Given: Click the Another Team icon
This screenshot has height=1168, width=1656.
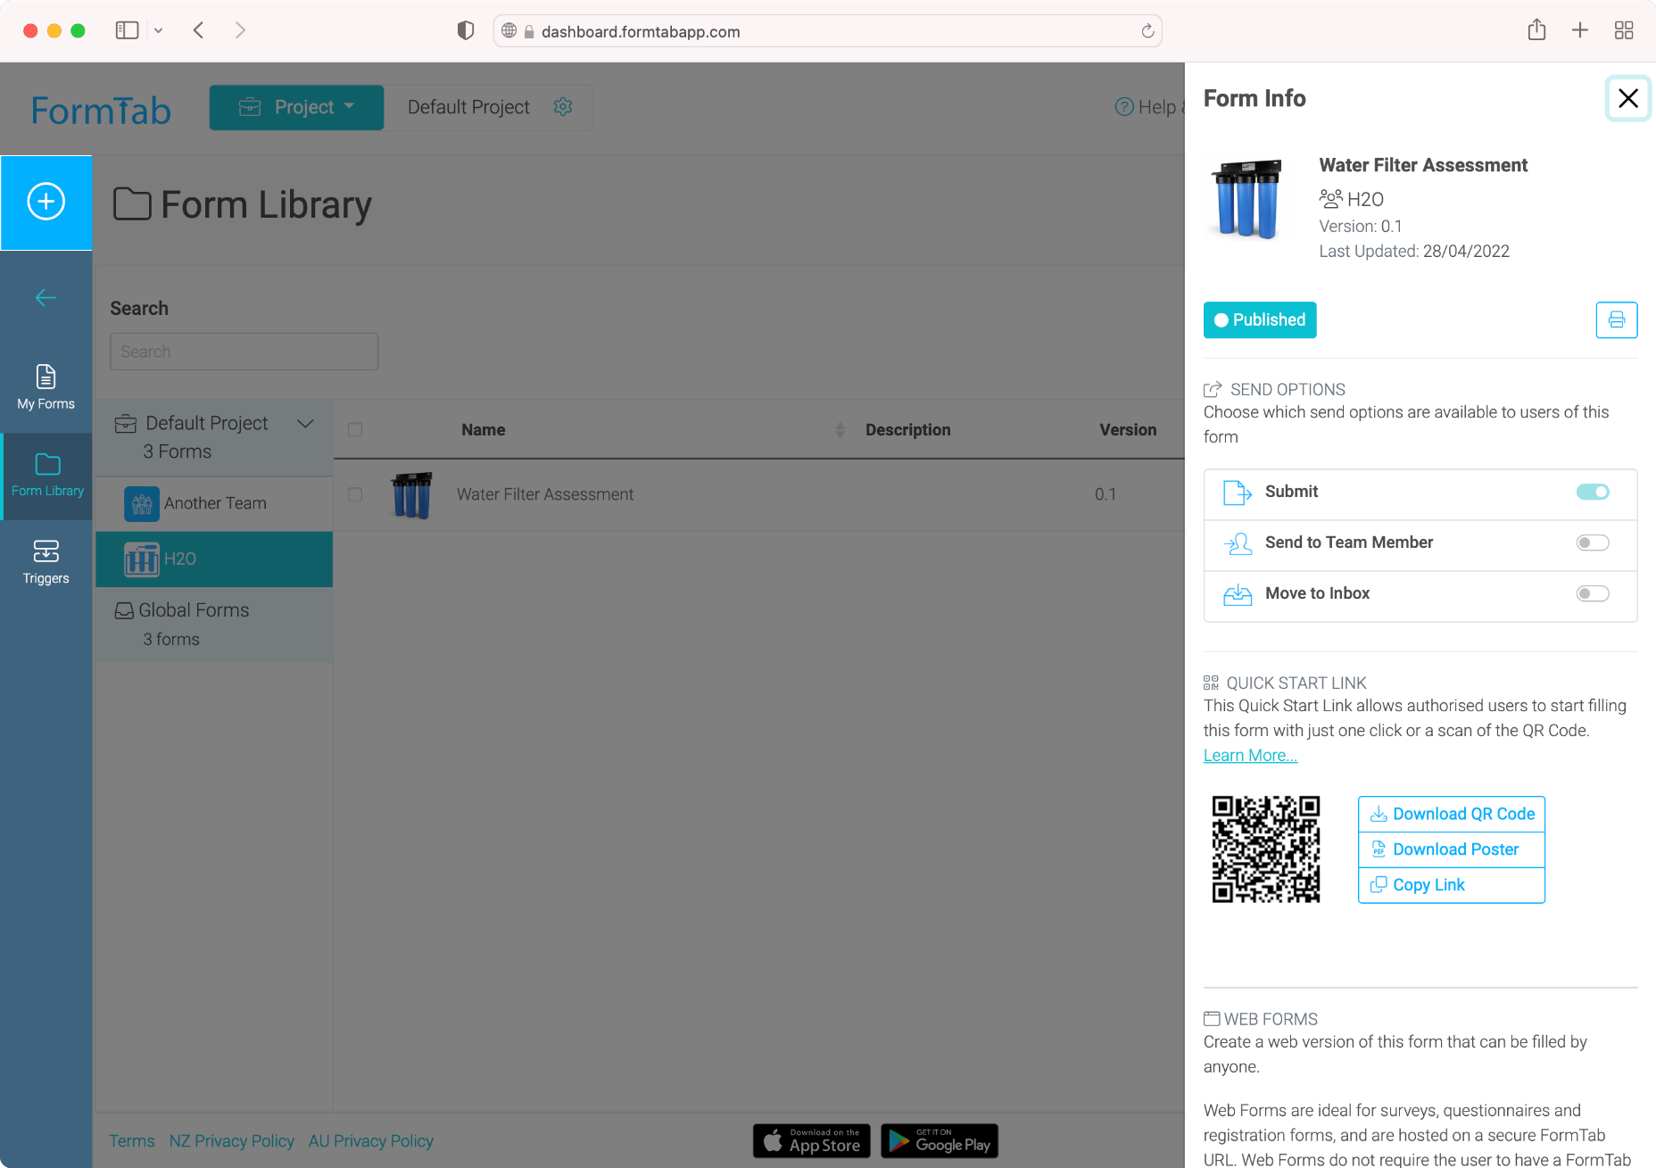Looking at the screenshot, I should [142, 504].
